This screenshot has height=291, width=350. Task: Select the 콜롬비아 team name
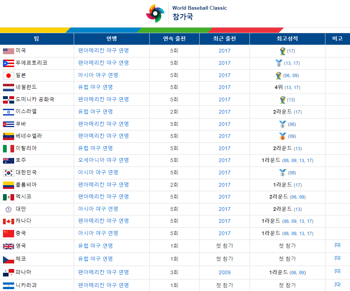pyautogui.click(x=26, y=185)
